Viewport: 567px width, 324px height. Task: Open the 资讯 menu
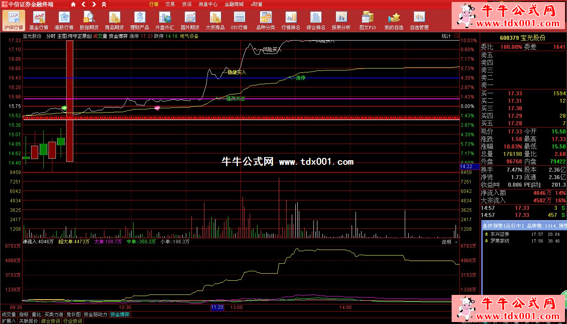tap(187, 4)
